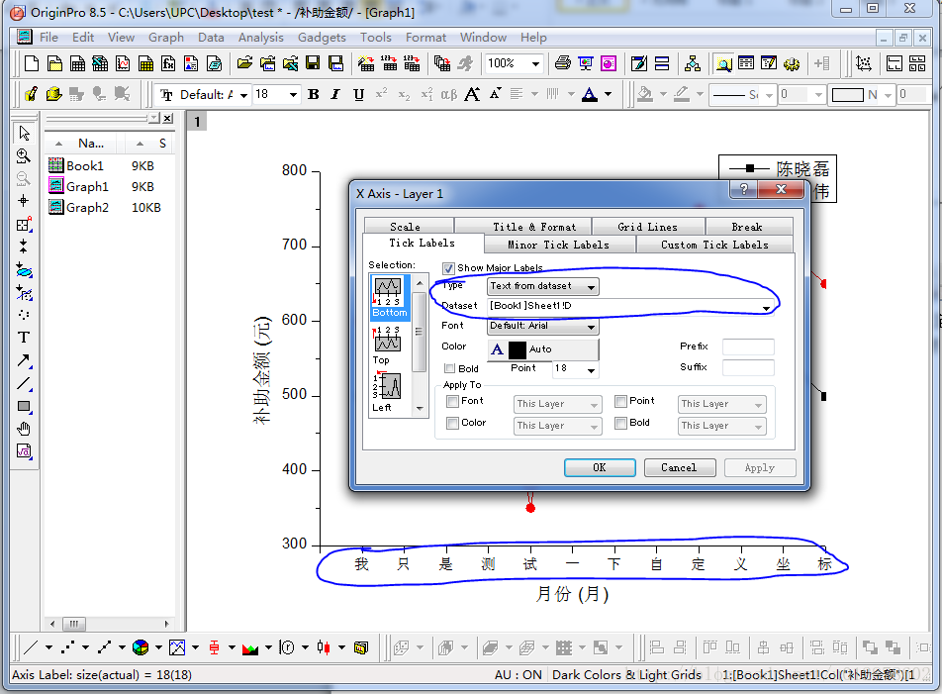The image size is (942, 694).
Task: Check the Apply To Font checkbox
Action: 453,401
